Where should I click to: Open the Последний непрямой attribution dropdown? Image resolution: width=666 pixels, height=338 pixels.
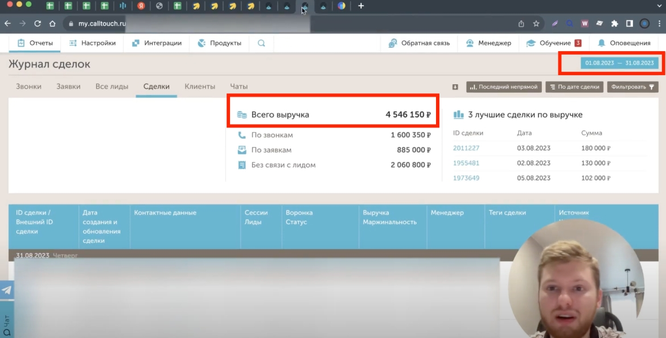(x=504, y=86)
